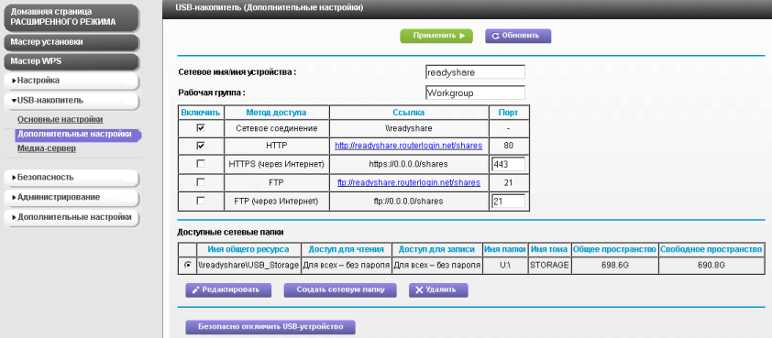The image size is (772, 338).
Task: Click the U:\ folder name cell
Action: pyautogui.click(x=505, y=266)
